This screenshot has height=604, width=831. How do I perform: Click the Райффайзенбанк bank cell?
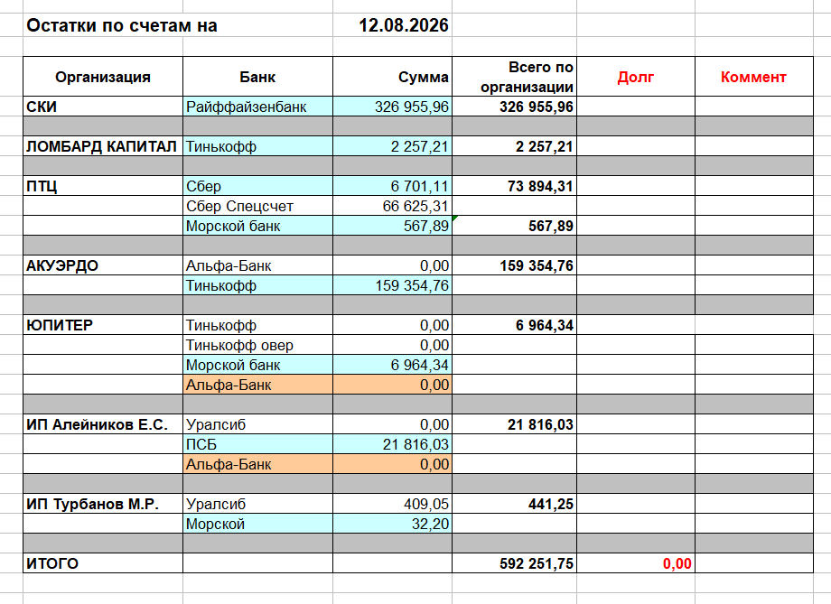[257, 107]
